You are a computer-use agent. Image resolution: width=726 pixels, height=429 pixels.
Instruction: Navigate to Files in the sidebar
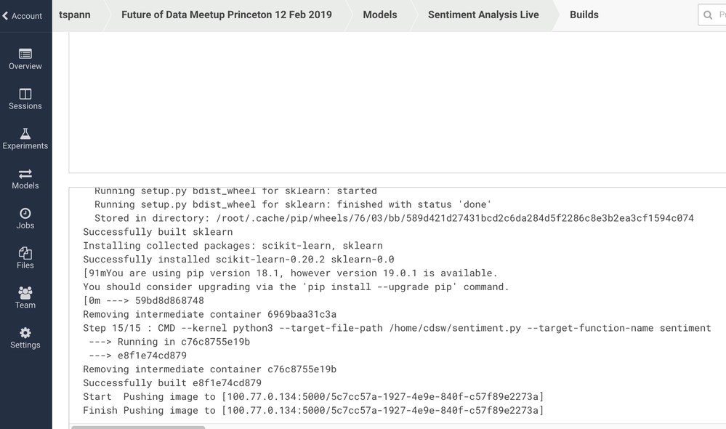pyautogui.click(x=25, y=253)
